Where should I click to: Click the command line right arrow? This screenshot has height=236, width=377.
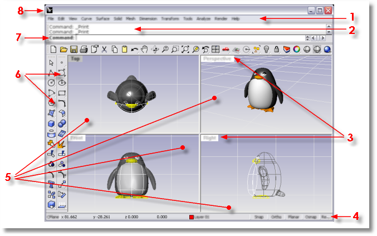[x=322, y=38]
